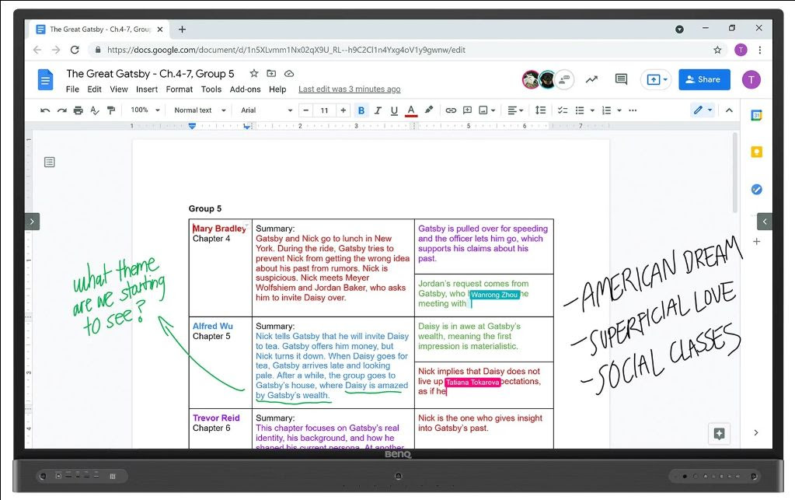Screen dimensions: 795x500
Task: Expand the bulleted list style arrow
Action: [592, 110]
